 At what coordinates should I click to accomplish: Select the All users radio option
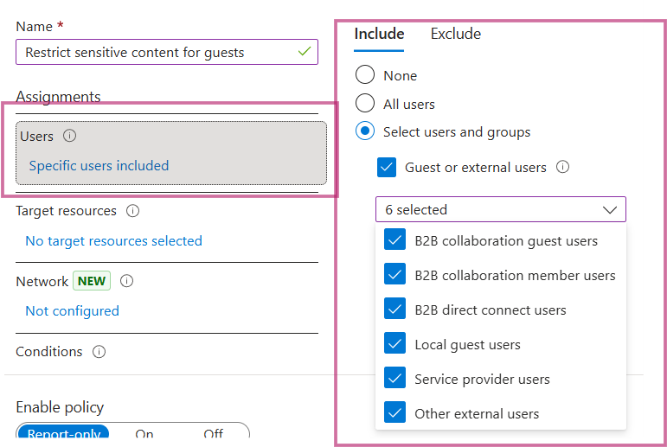pyautogui.click(x=365, y=104)
